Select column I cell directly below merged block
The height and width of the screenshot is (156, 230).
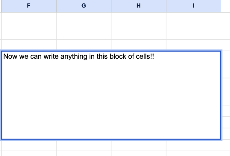click(x=193, y=146)
